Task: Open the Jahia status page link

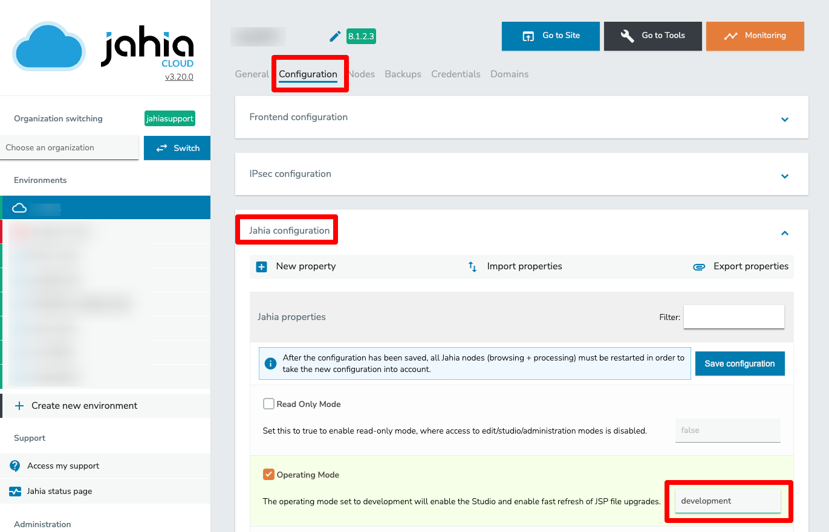Action: click(x=59, y=492)
